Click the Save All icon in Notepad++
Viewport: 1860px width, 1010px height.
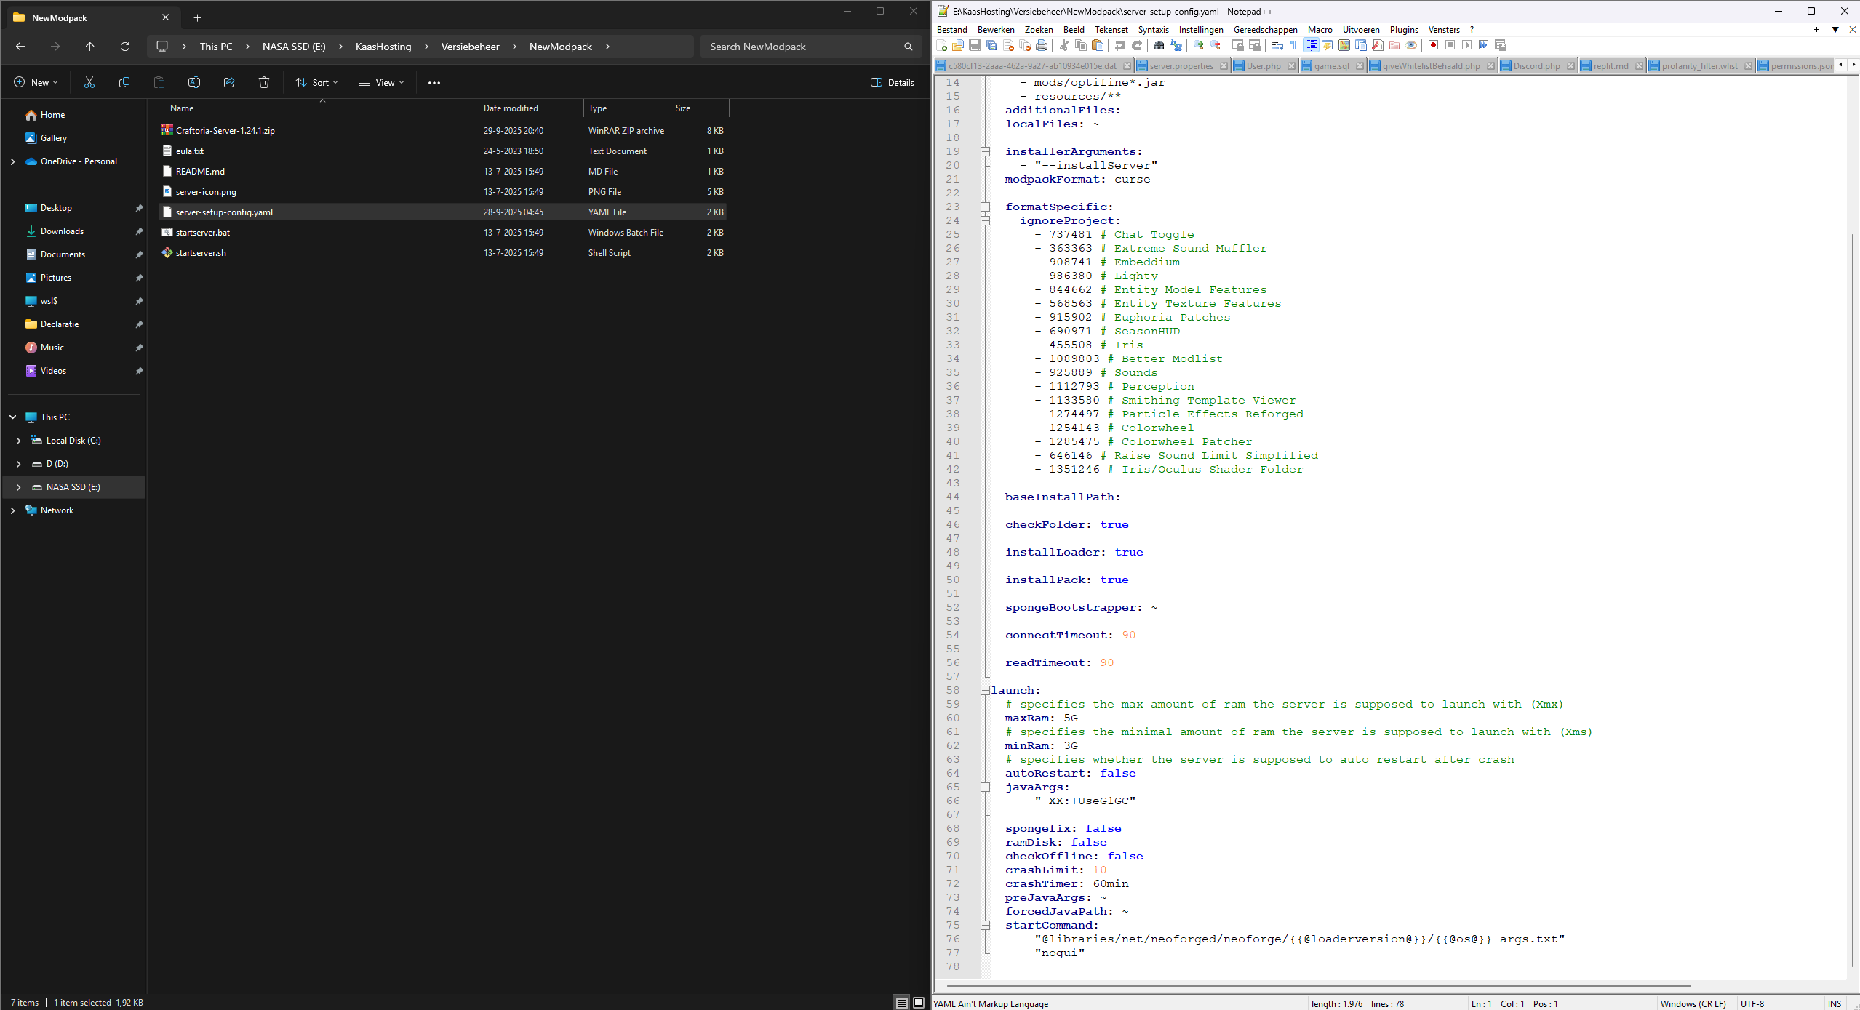point(991,45)
